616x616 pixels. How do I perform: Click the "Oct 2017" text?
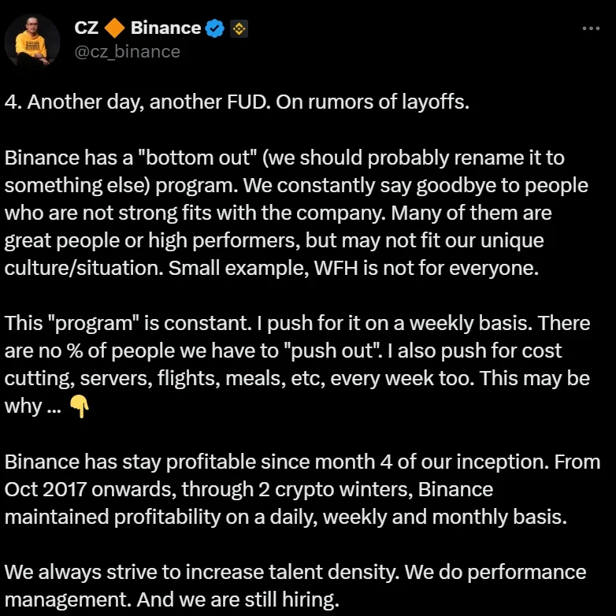45,489
